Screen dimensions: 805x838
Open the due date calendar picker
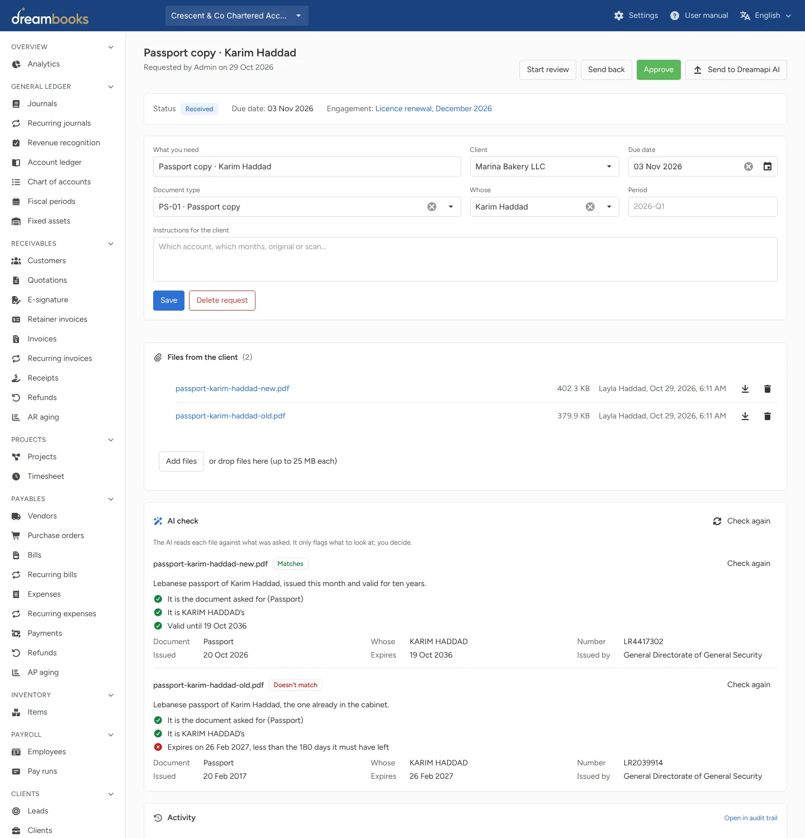[768, 166]
